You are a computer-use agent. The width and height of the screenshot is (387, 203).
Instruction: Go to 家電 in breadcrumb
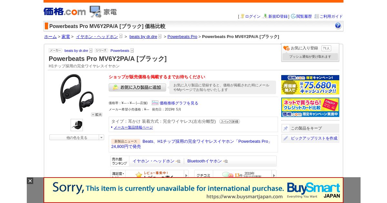pos(66,37)
